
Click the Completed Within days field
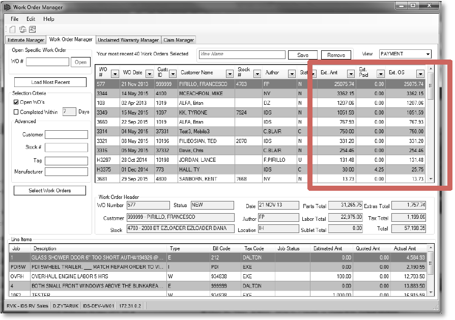click(x=69, y=112)
